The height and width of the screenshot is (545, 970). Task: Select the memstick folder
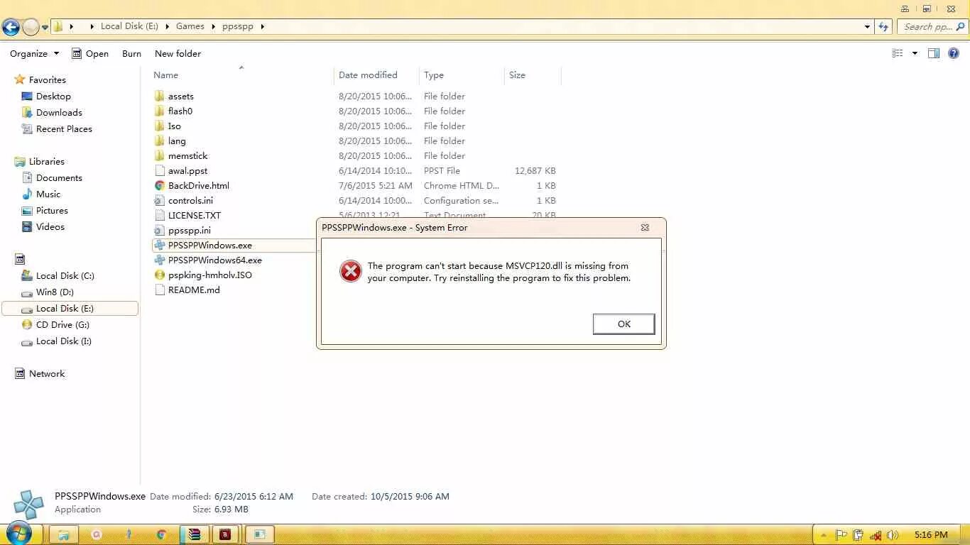(187, 155)
